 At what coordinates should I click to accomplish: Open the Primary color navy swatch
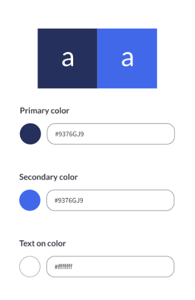pyautogui.click(x=30, y=134)
